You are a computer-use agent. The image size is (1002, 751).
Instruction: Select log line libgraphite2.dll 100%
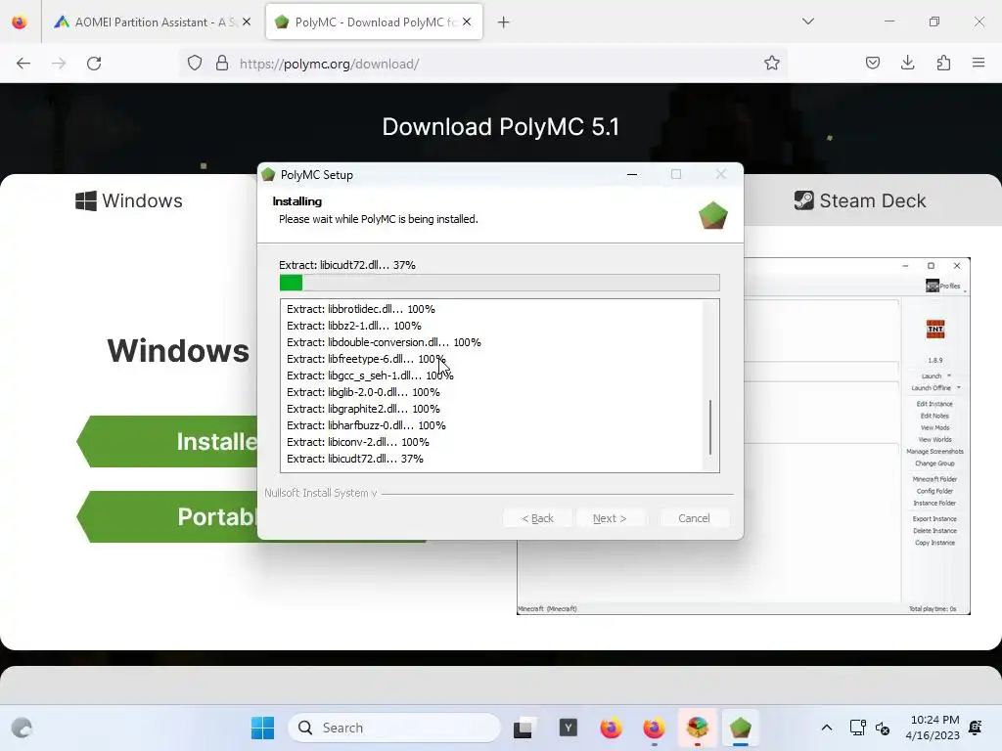363,409
